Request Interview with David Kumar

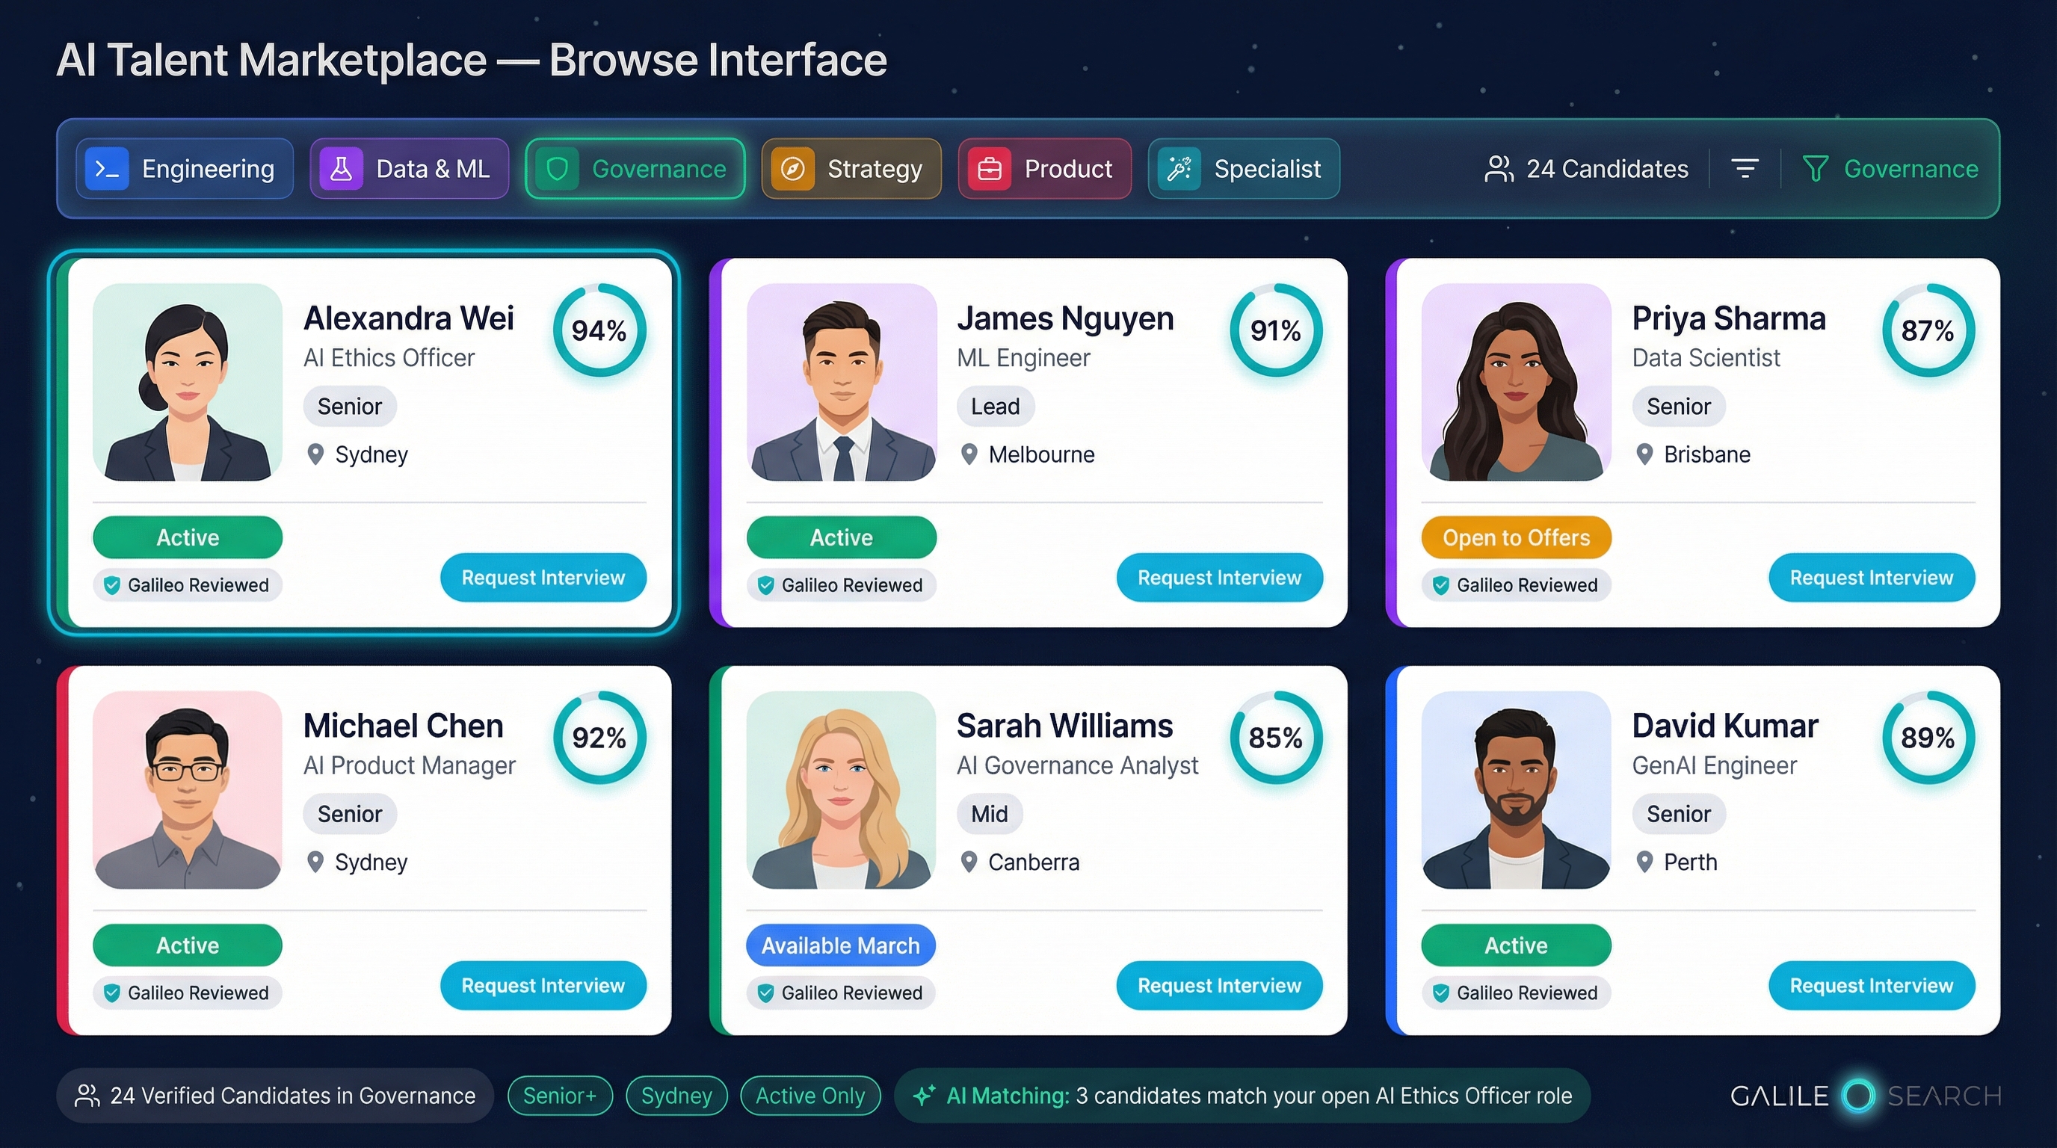point(1871,985)
